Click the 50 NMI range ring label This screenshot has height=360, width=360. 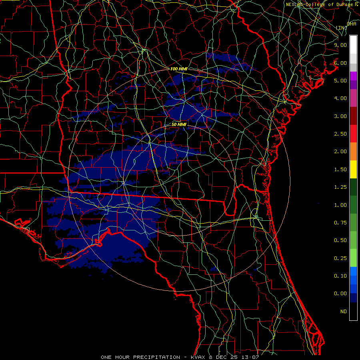point(179,124)
